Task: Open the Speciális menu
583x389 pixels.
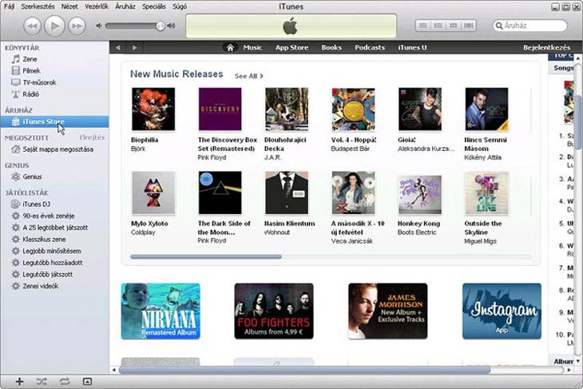Action: tap(154, 6)
